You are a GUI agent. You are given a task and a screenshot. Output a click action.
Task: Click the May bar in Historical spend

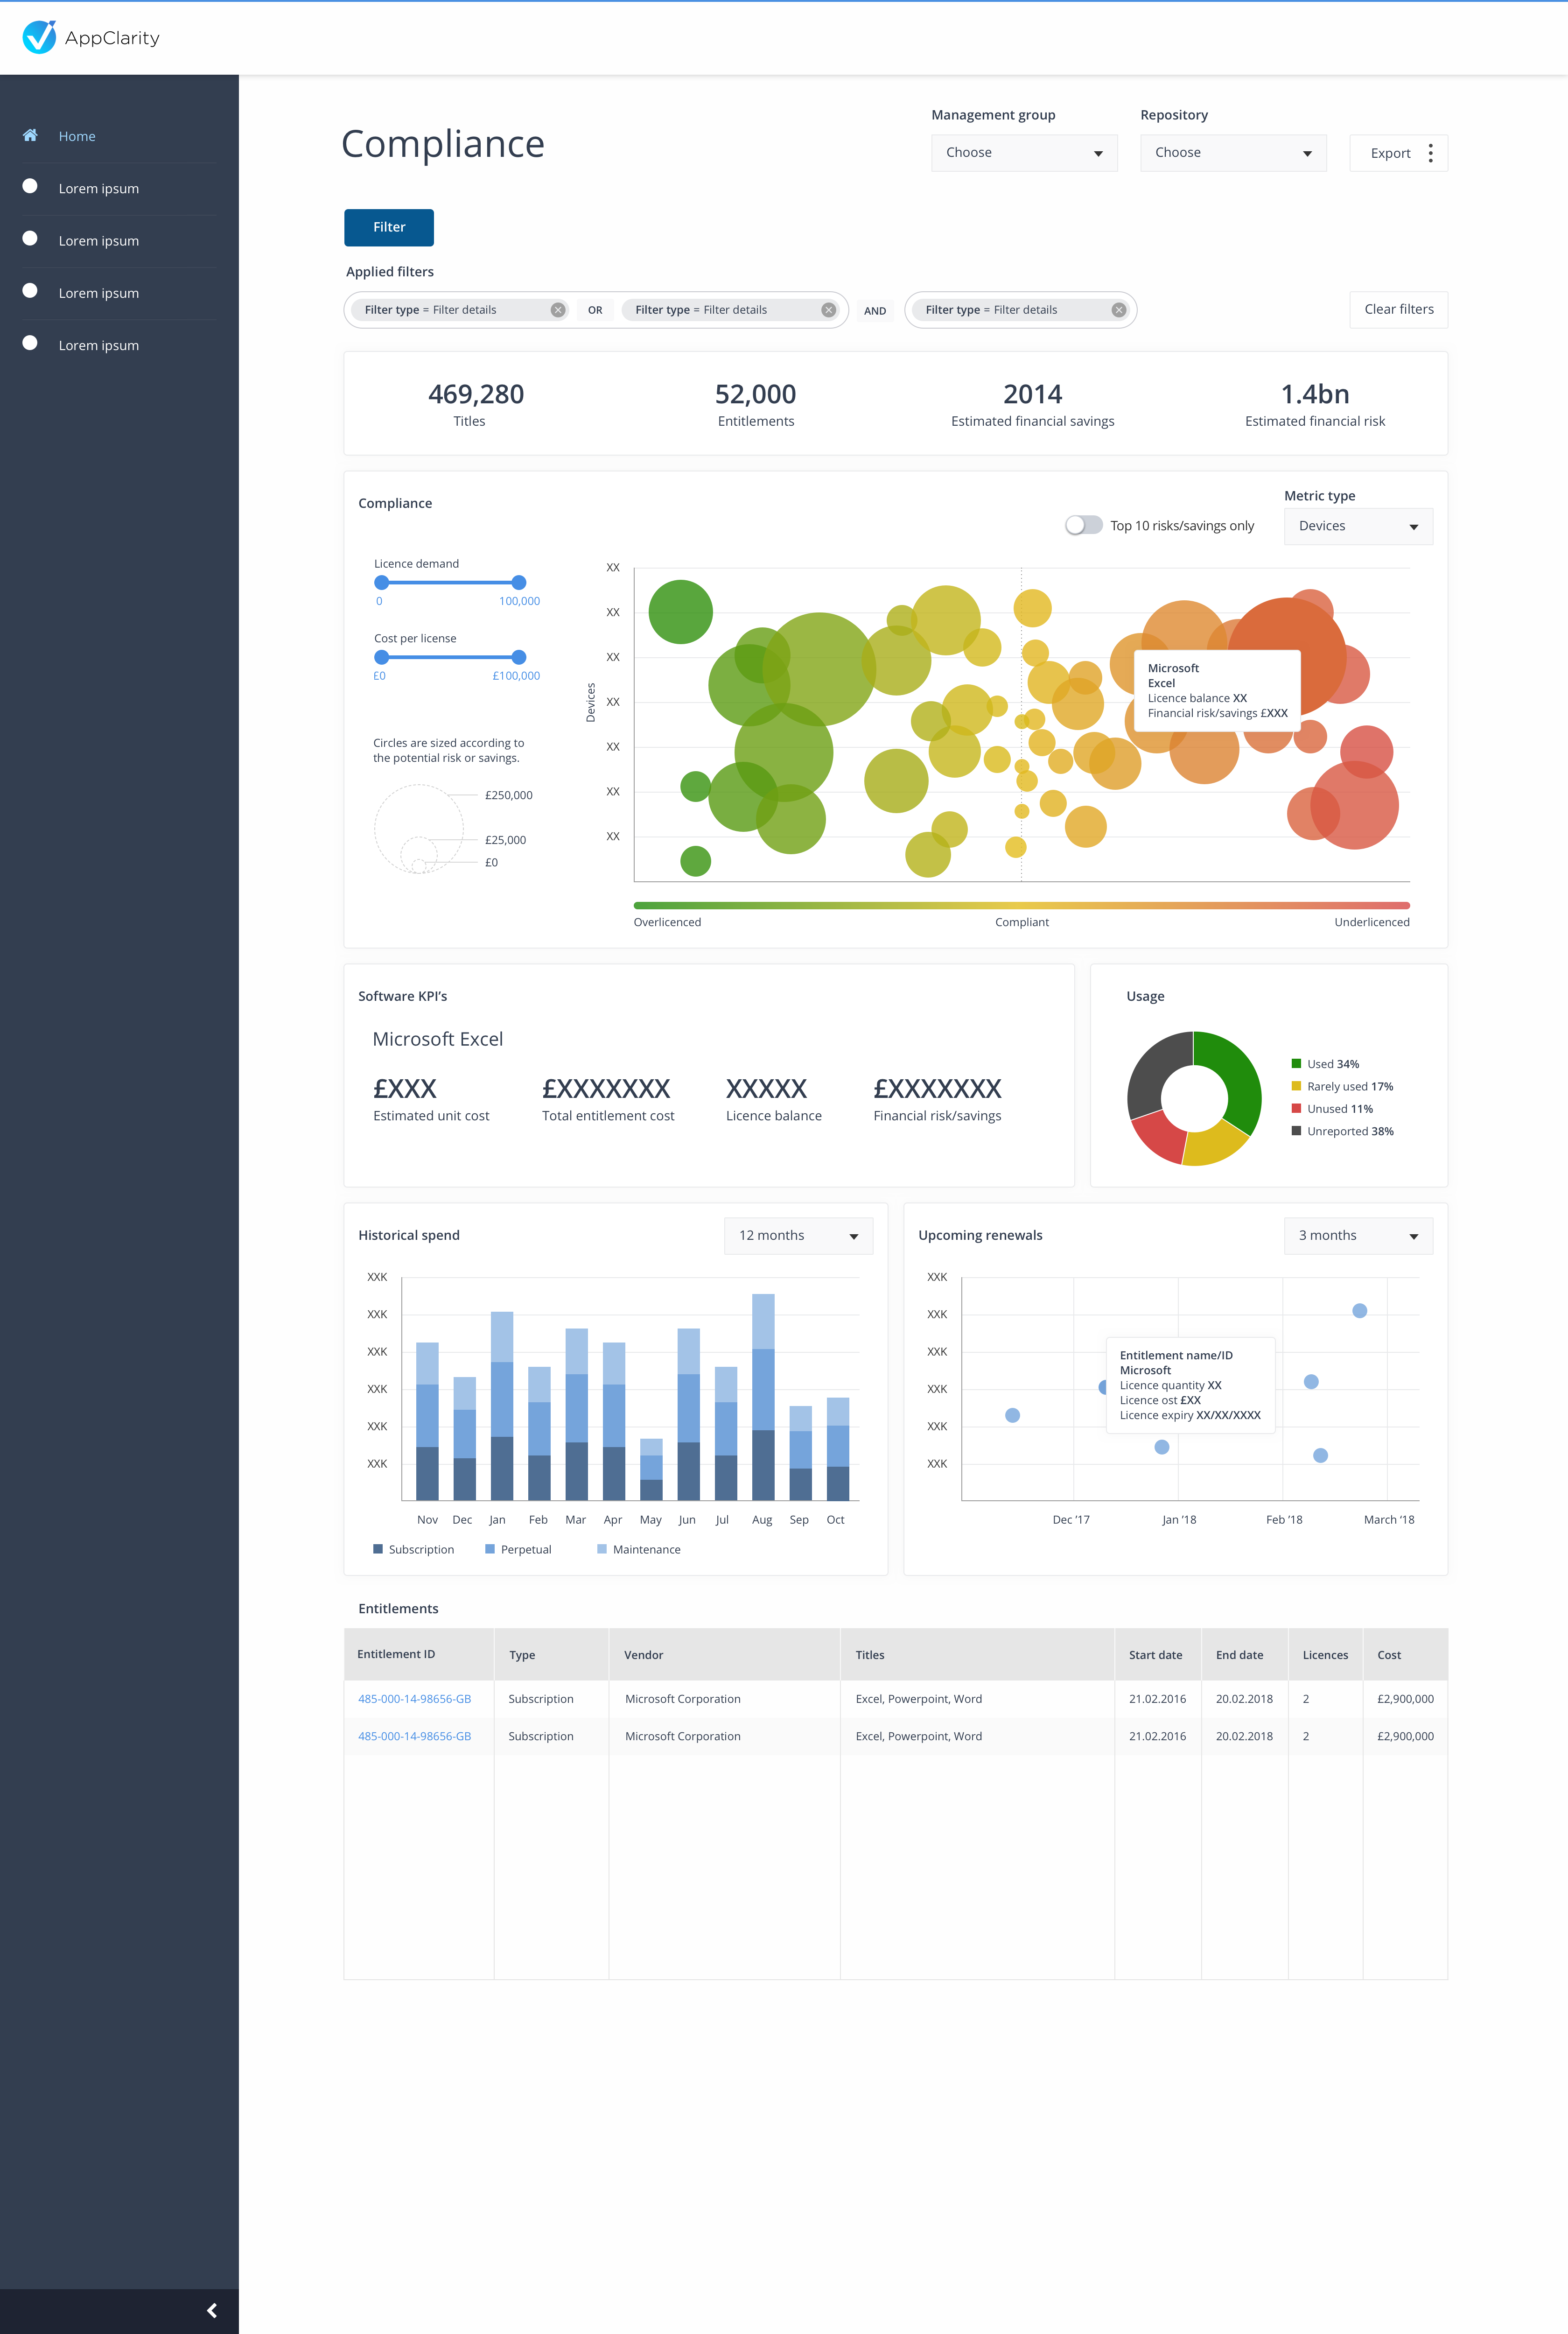tap(651, 1469)
